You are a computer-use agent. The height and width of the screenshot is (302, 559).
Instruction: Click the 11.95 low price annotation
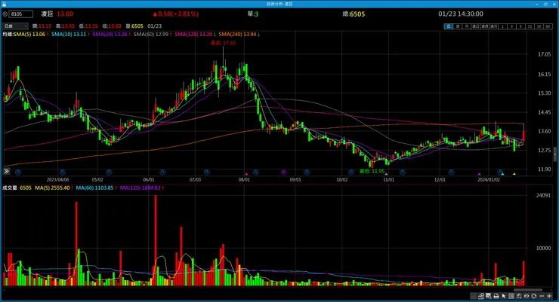click(x=372, y=171)
